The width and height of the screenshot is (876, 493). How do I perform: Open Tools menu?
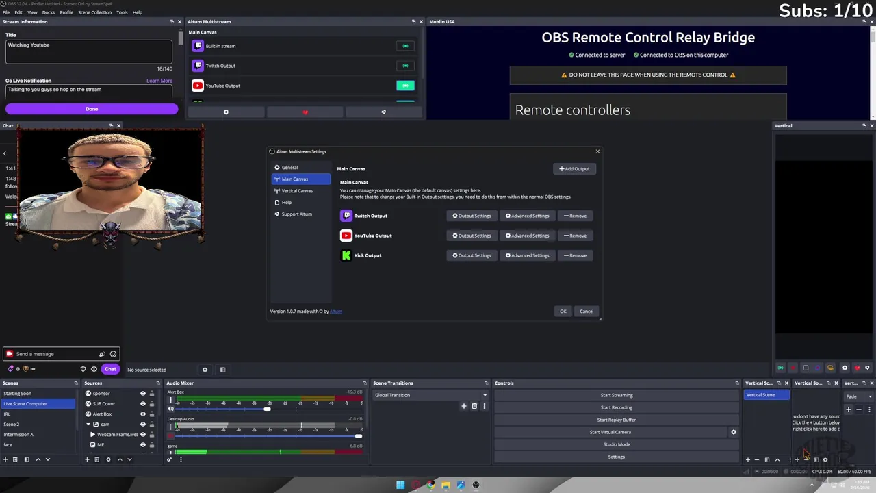coord(122,12)
